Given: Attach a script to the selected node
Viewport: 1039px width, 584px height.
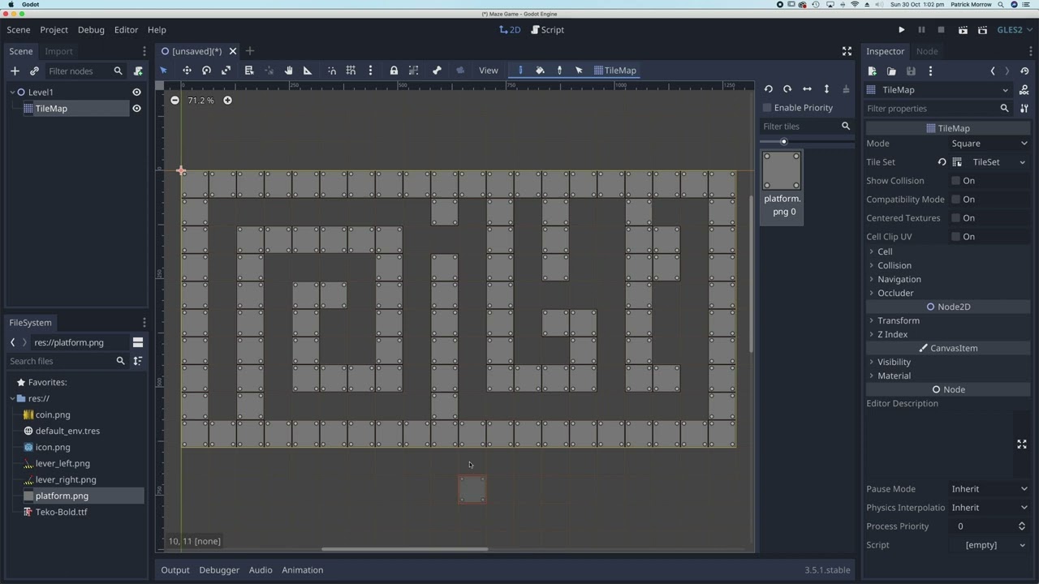Looking at the screenshot, I should tap(138, 71).
